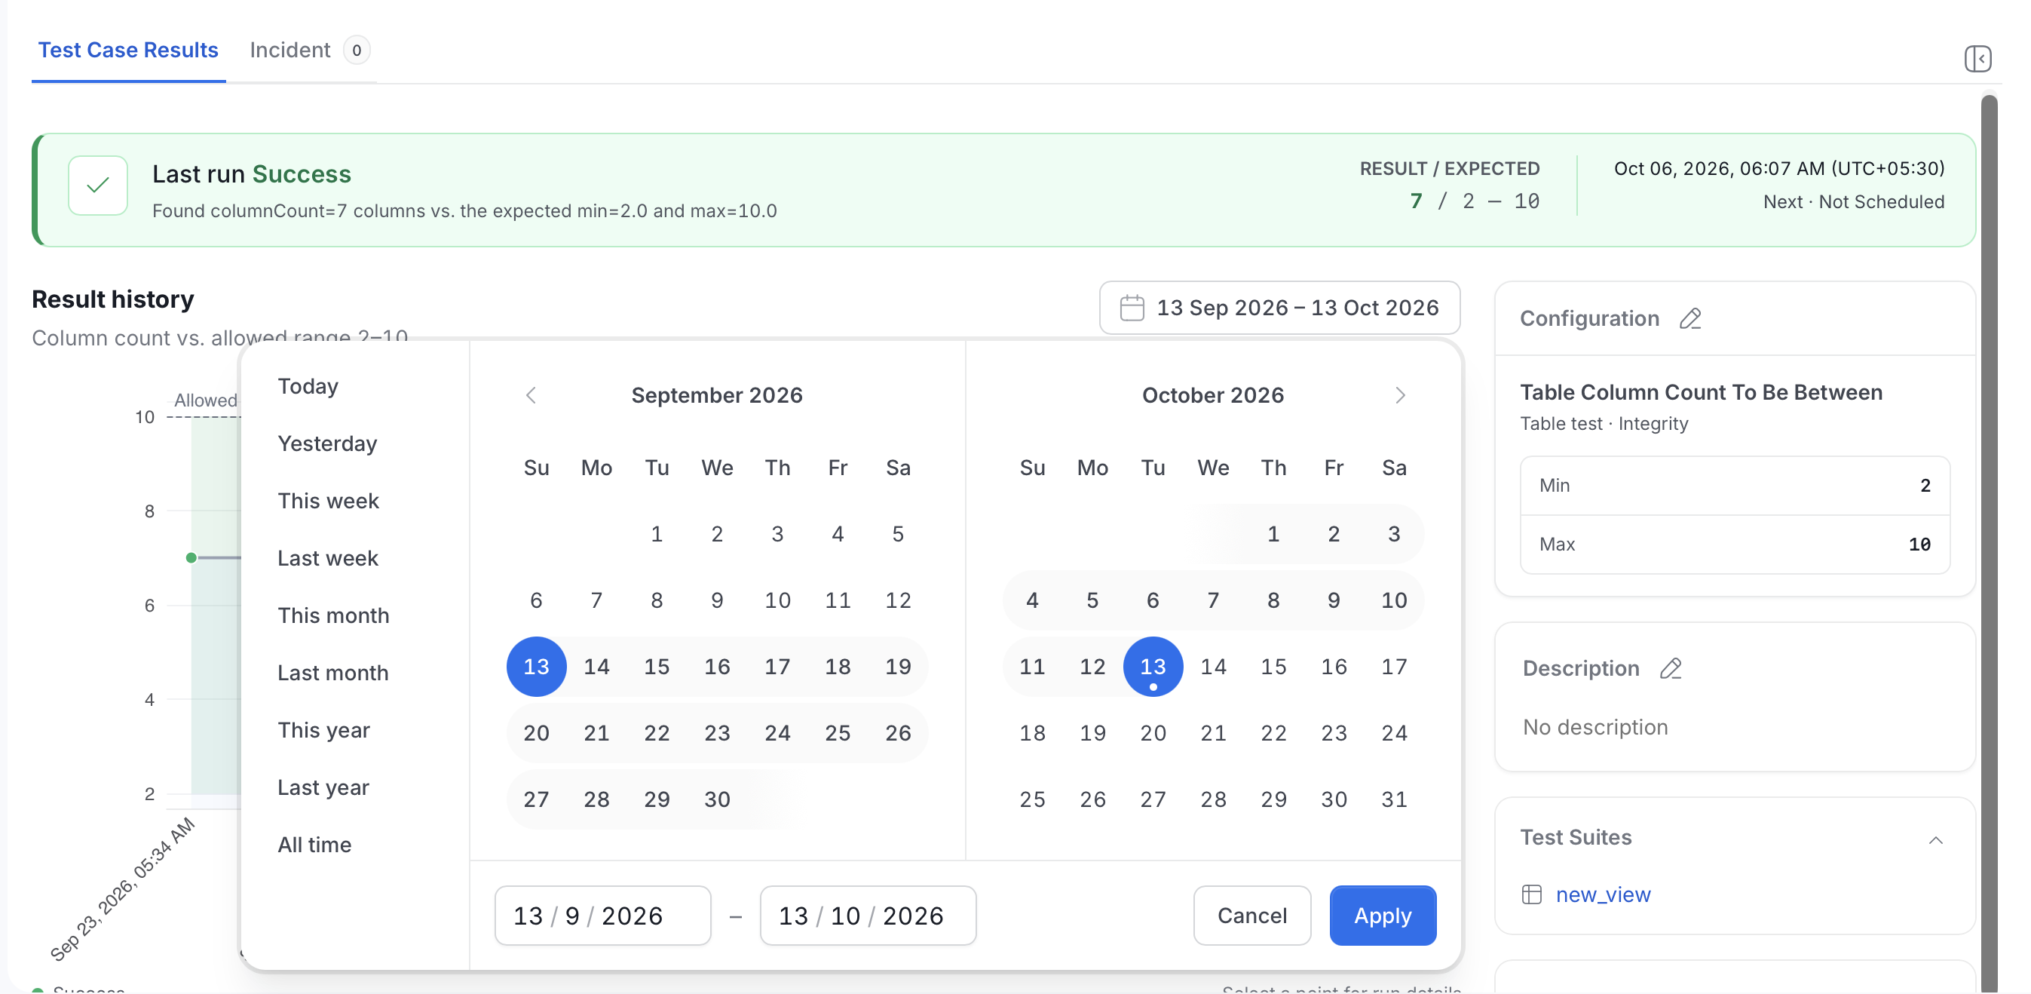Click the October 2026 month header
The height and width of the screenshot is (994, 2031).
coord(1212,394)
